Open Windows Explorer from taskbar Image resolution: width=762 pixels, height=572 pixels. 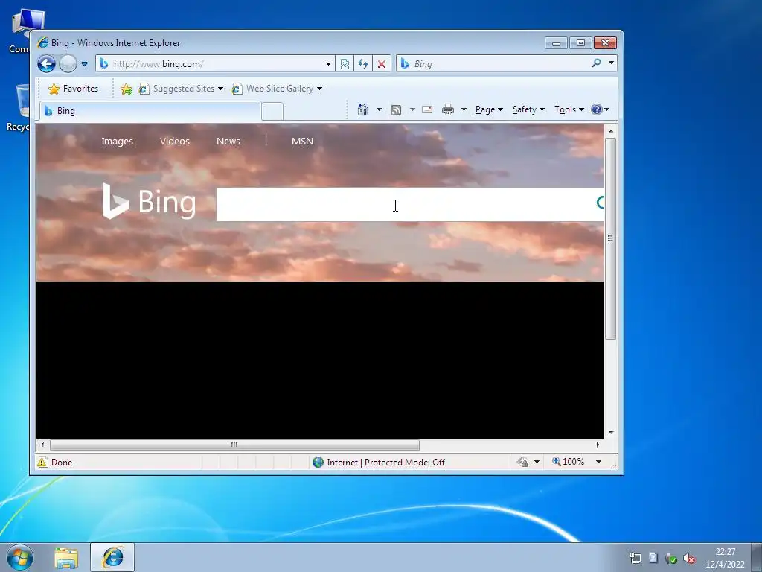(x=66, y=558)
